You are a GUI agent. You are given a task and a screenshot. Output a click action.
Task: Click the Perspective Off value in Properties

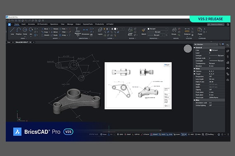(x=210, y=77)
